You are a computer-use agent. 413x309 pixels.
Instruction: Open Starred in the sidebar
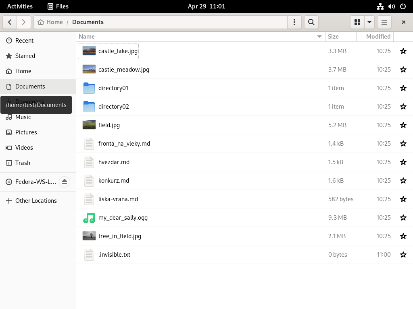click(38, 56)
